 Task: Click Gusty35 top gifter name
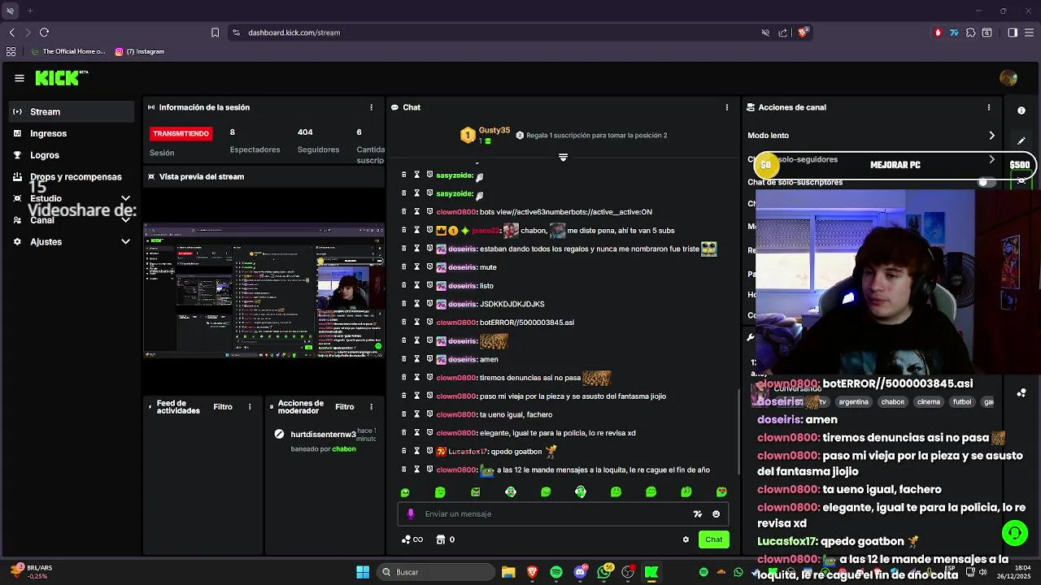pyautogui.click(x=494, y=130)
